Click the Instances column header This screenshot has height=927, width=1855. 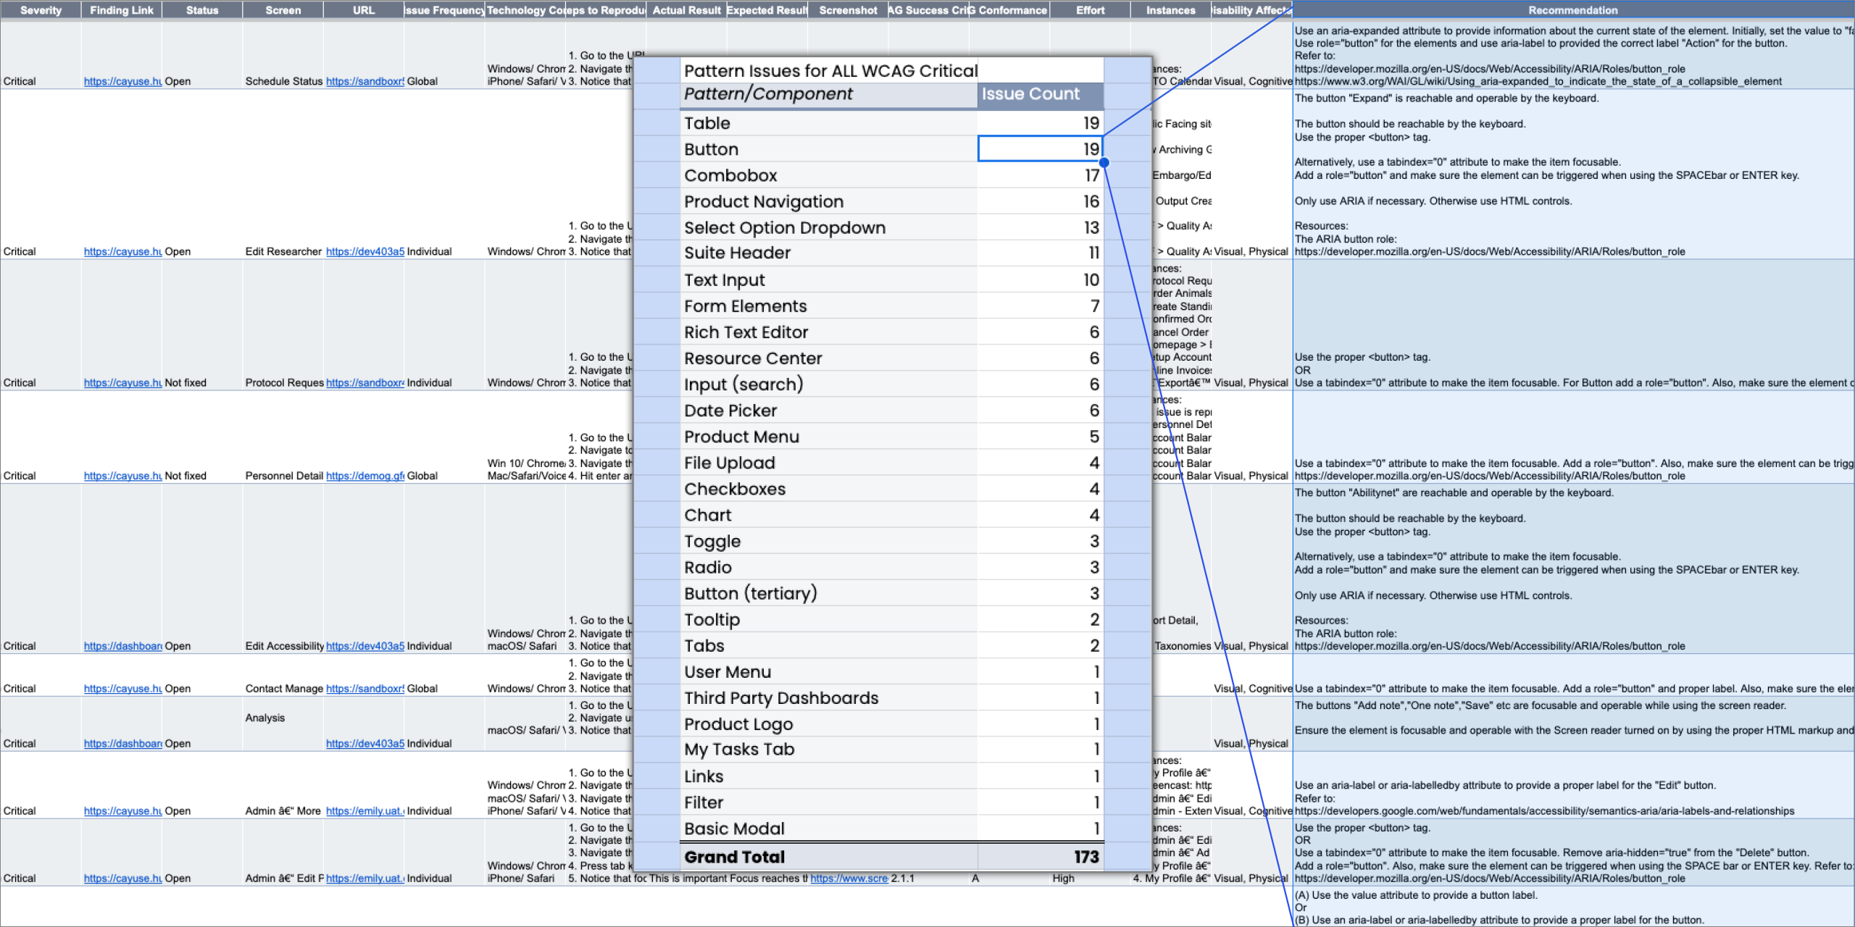click(x=1170, y=10)
